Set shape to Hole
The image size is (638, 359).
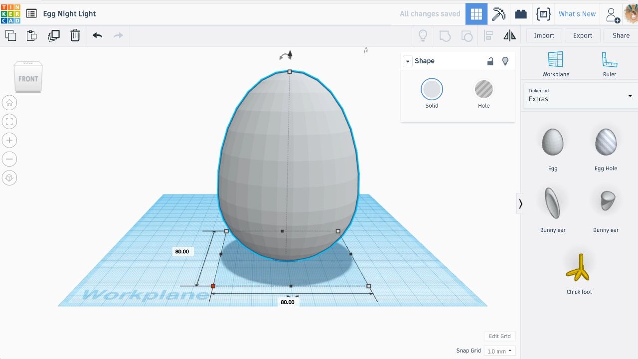coord(483,93)
